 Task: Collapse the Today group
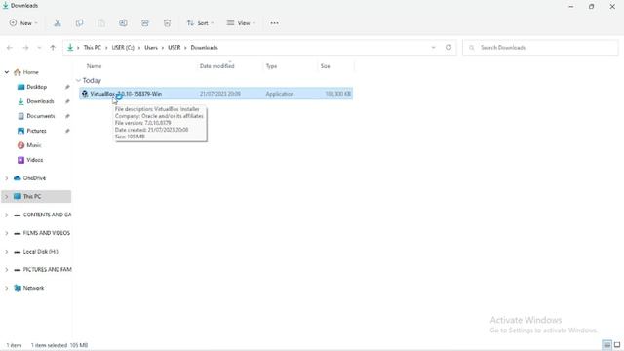tap(78, 80)
